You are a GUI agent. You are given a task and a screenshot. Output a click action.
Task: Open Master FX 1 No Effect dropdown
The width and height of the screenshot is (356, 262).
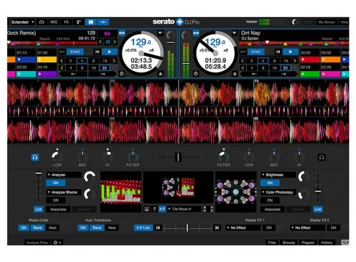point(243,228)
